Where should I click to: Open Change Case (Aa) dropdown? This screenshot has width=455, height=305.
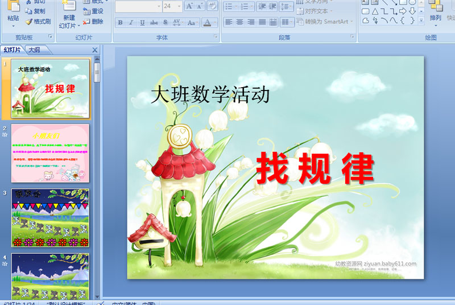point(193,22)
